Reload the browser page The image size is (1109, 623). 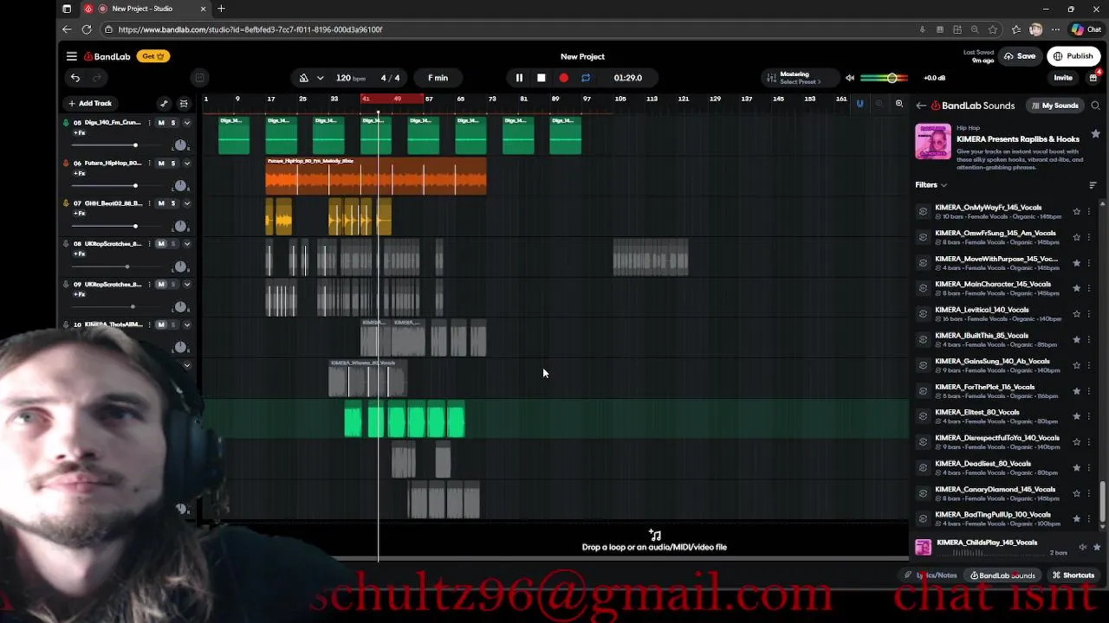pyautogui.click(x=87, y=29)
